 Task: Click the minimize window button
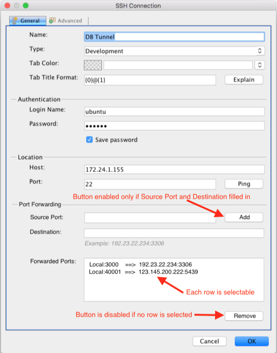point(17,6)
